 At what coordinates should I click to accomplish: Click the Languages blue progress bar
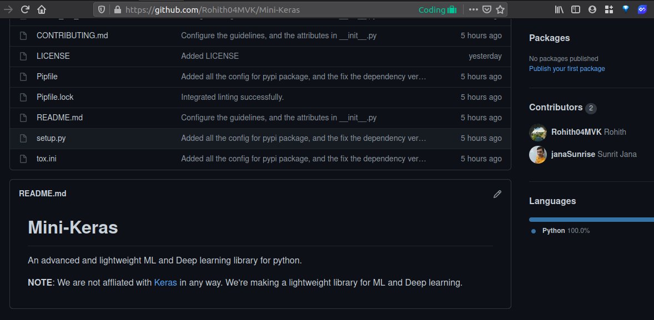[x=591, y=220]
